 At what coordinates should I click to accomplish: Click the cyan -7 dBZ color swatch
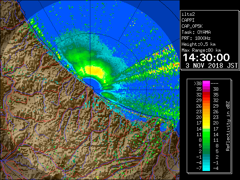[x=206, y=168]
